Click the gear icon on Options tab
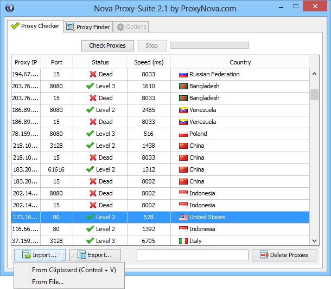Screen dimensions: 331x289 pos(120,27)
